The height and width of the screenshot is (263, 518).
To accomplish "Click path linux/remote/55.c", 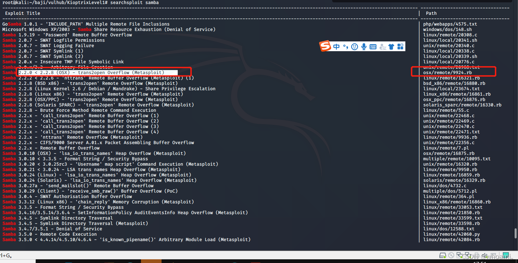I will pyautogui.click(x=446, y=110).
